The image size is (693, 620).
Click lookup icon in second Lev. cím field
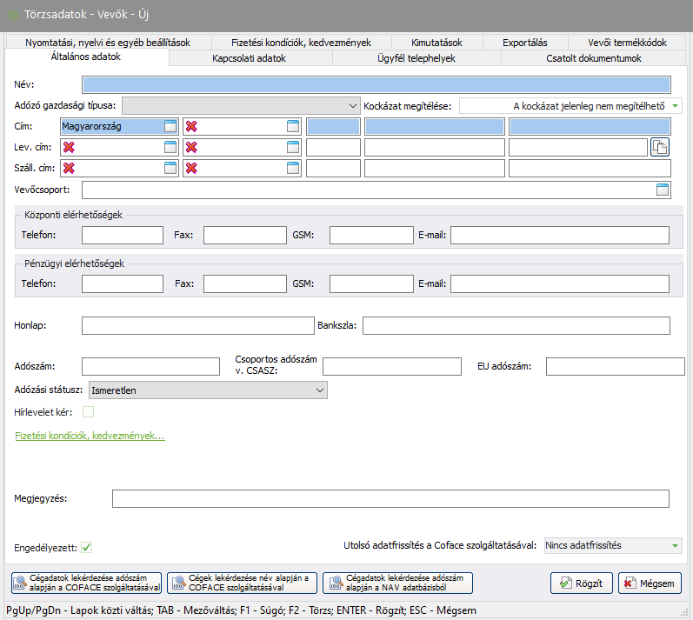tap(293, 147)
